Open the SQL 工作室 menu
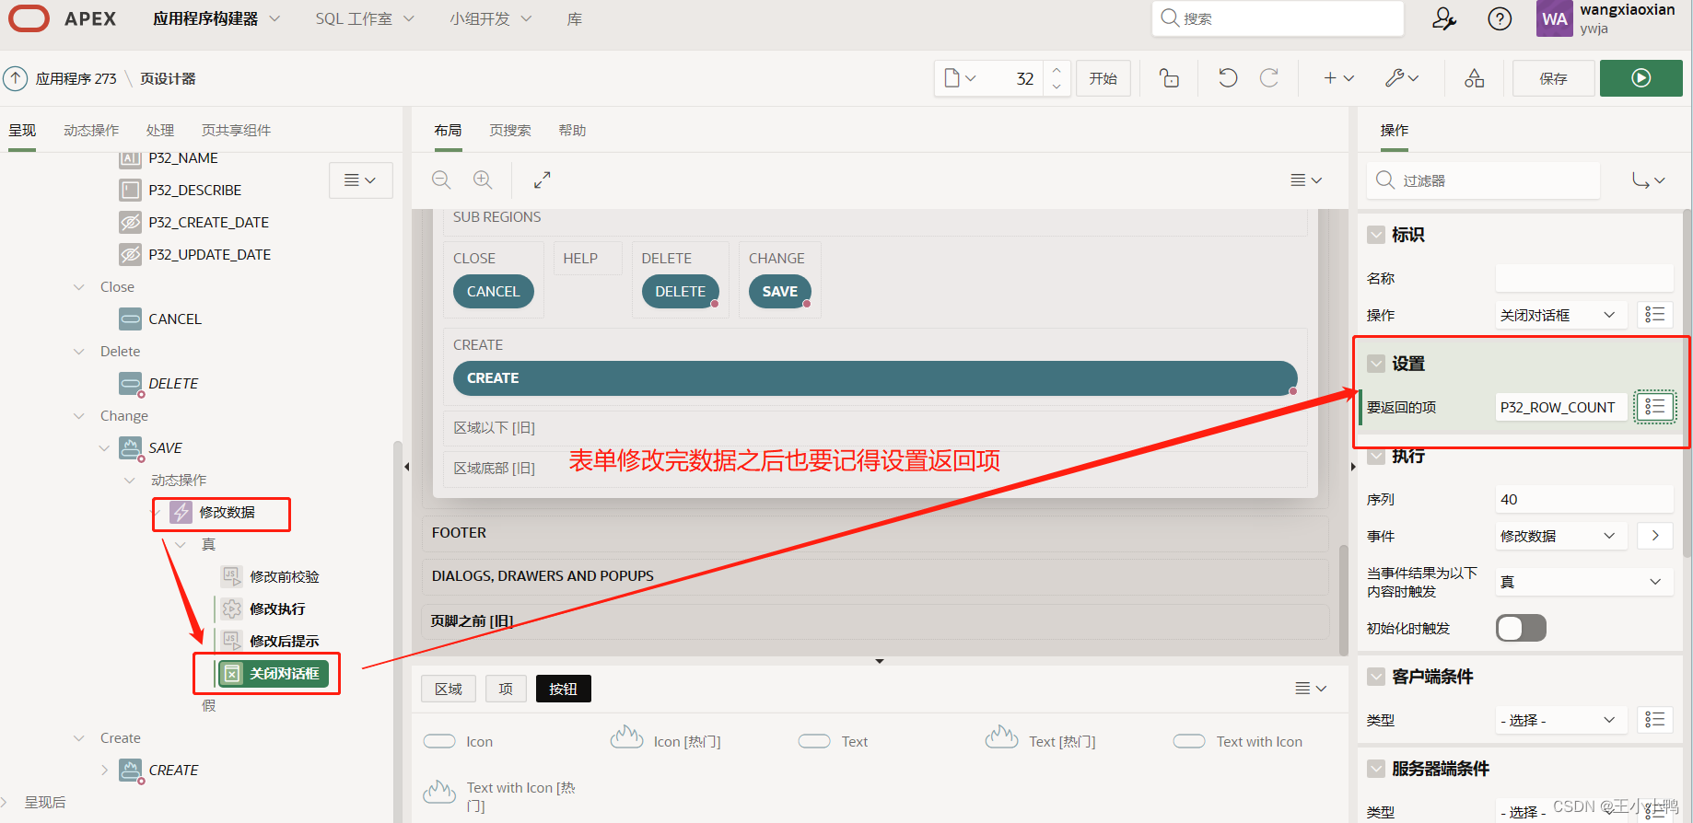1693x823 pixels. (x=365, y=18)
